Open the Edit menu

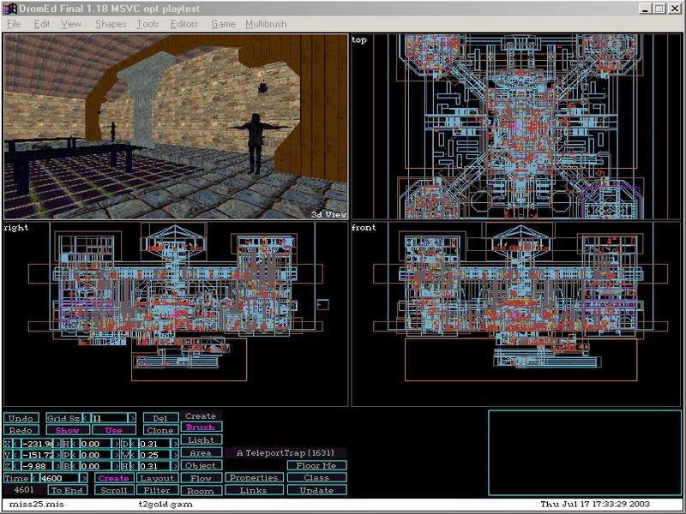(x=42, y=24)
